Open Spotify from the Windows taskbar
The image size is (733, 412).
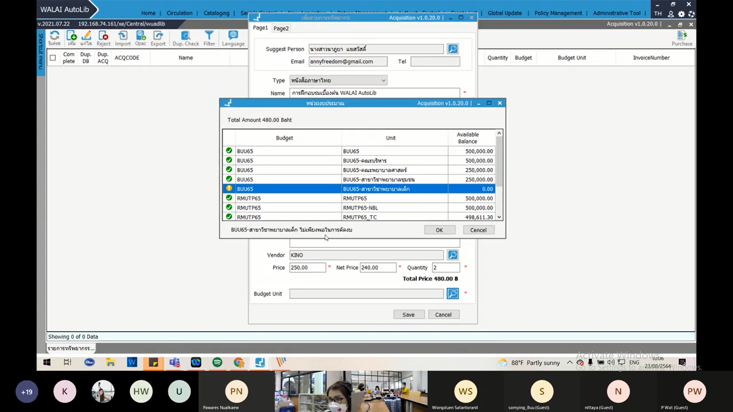(x=217, y=363)
